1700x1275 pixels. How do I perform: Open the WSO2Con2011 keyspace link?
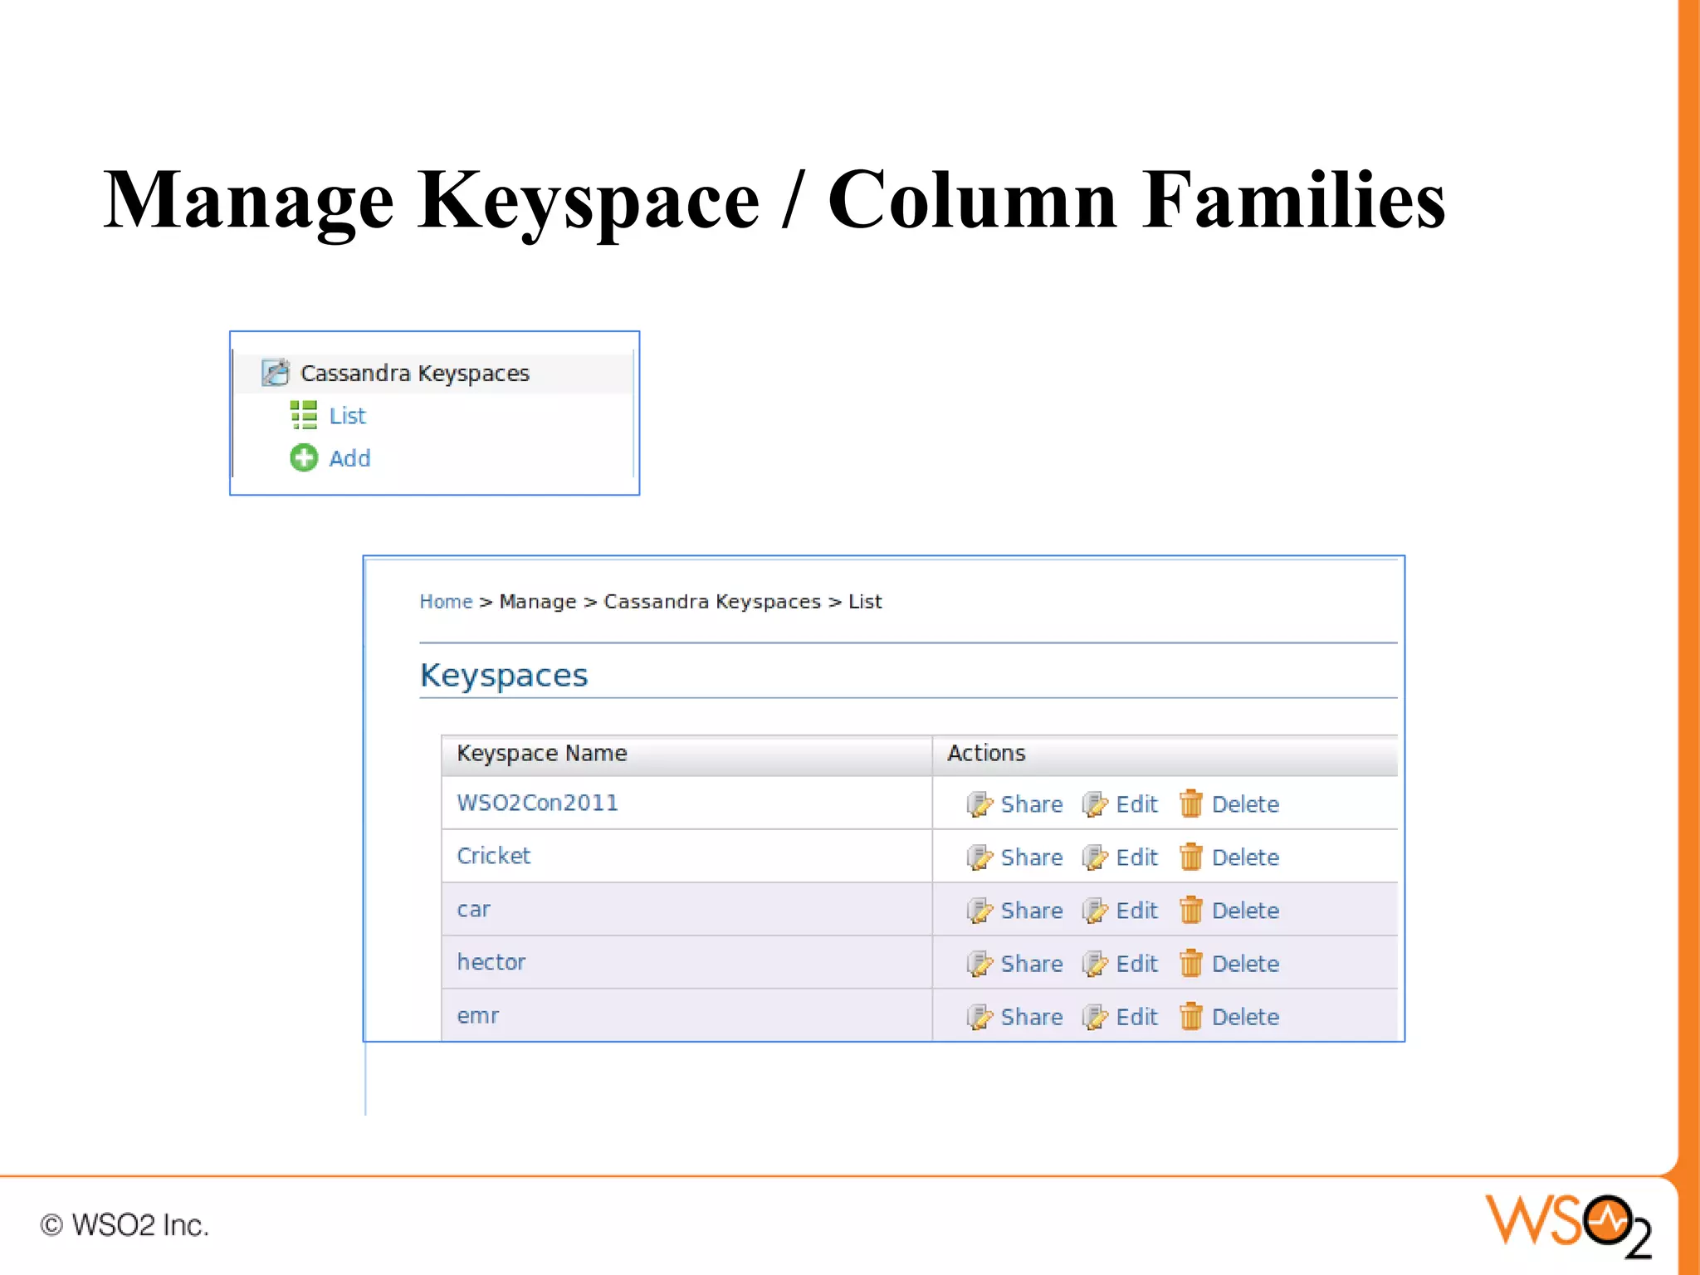click(537, 803)
